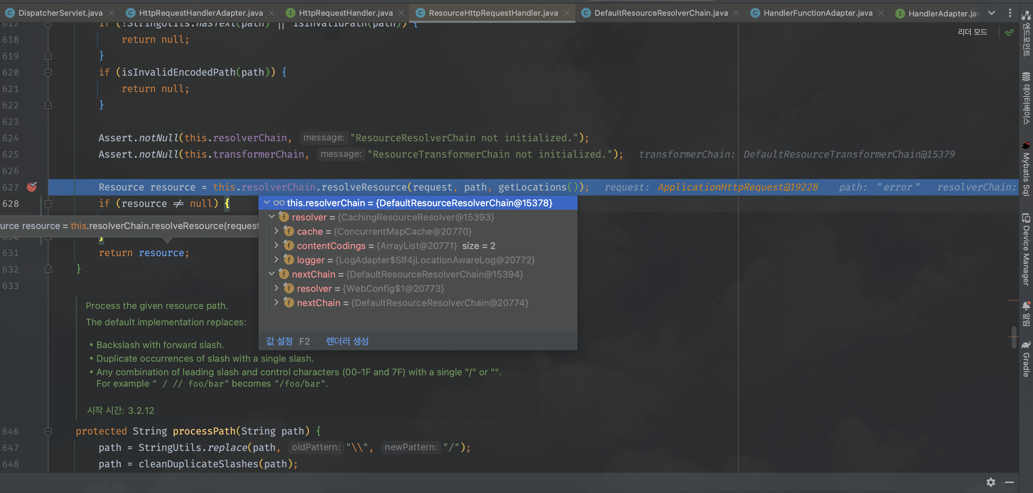Viewport: 1033px width, 493px height.
Task: Fold the if block at line 620
Action: (x=48, y=72)
